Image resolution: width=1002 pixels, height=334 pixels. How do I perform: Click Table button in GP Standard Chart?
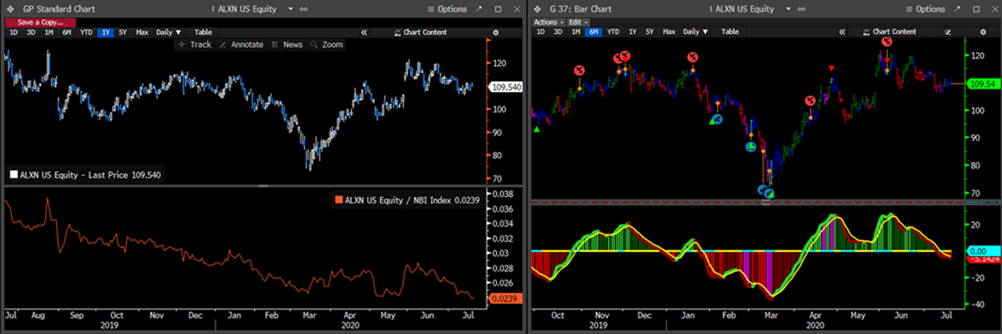pyautogui.click(x=204, y=32)
